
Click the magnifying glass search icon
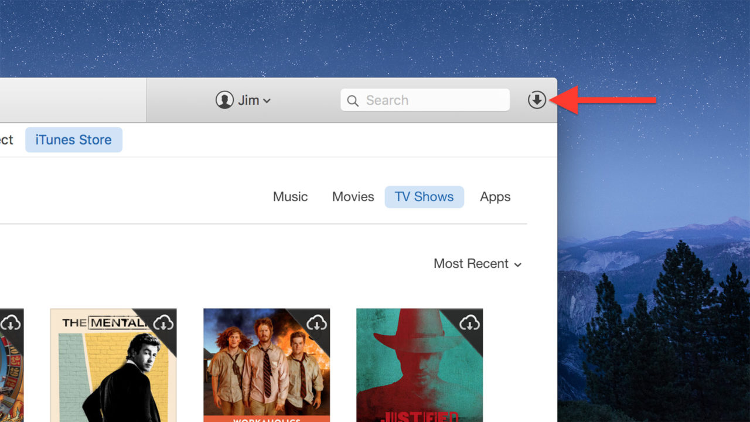(353, 101)
